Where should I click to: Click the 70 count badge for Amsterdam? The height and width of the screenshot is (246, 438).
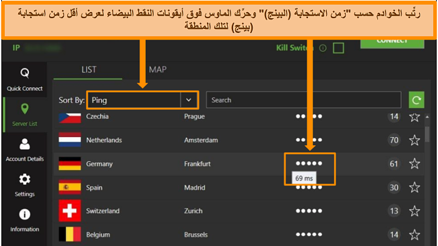(394, 140)
